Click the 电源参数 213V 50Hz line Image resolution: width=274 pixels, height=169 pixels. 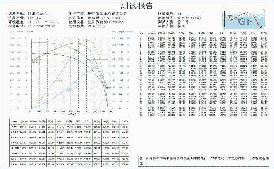pyautogui.click(x=87, y=26)
